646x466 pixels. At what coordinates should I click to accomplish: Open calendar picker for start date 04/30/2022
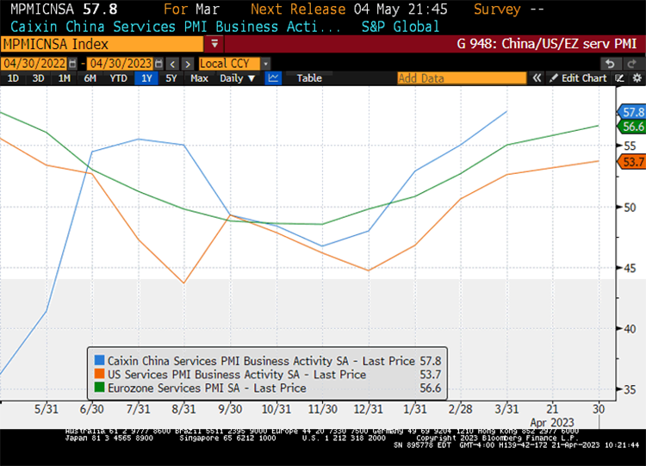click(72, 64)
